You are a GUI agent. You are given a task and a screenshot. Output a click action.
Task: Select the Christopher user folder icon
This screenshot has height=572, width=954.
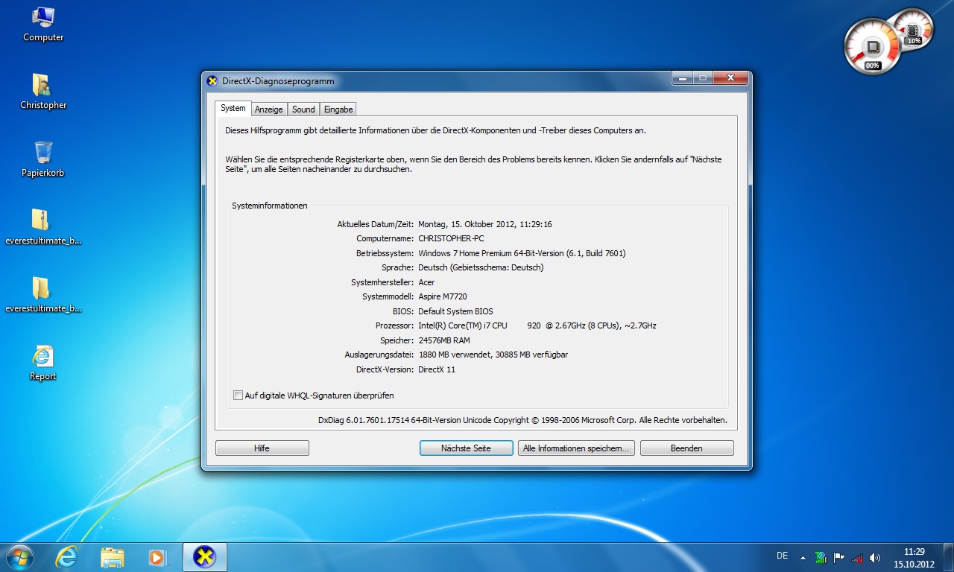tap(43, 92)
